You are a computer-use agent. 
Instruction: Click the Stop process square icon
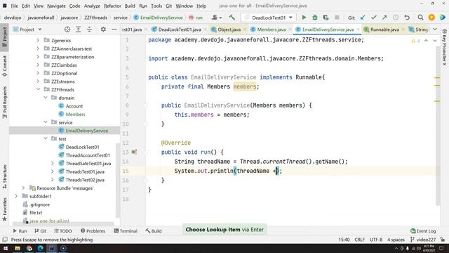point(337,18)
